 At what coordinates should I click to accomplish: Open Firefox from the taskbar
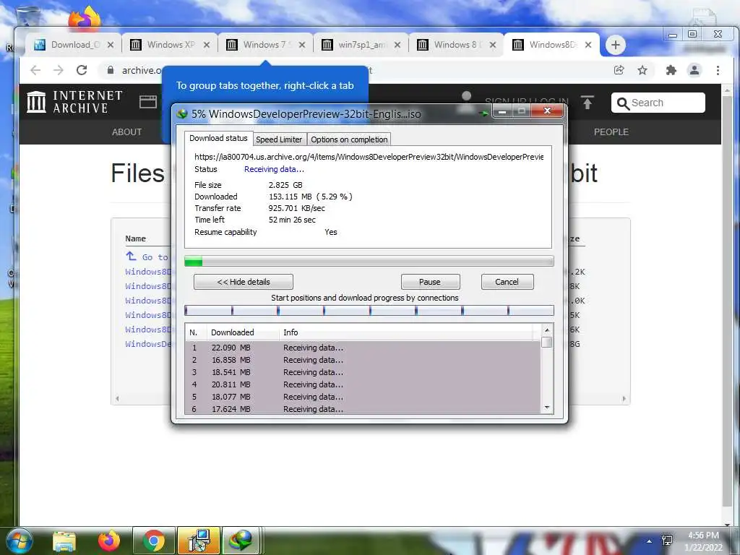[x=109, y=541]
